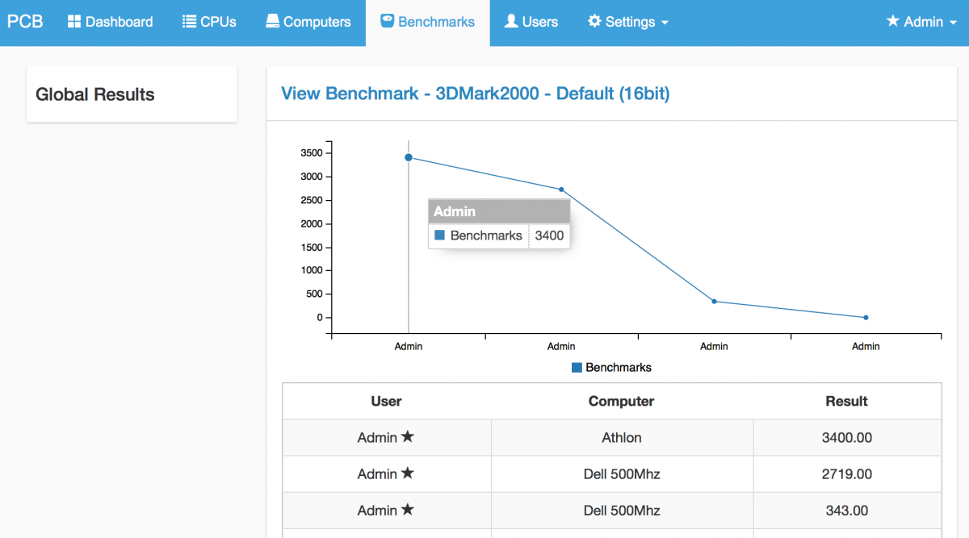Click the blue Benchmarks swatch in tooltip
The height and width of the screenshot is (538, 969).
[x=440, y=236]
